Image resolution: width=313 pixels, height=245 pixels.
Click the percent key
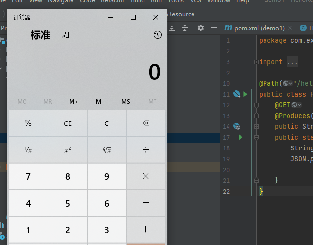click(28, 123)
